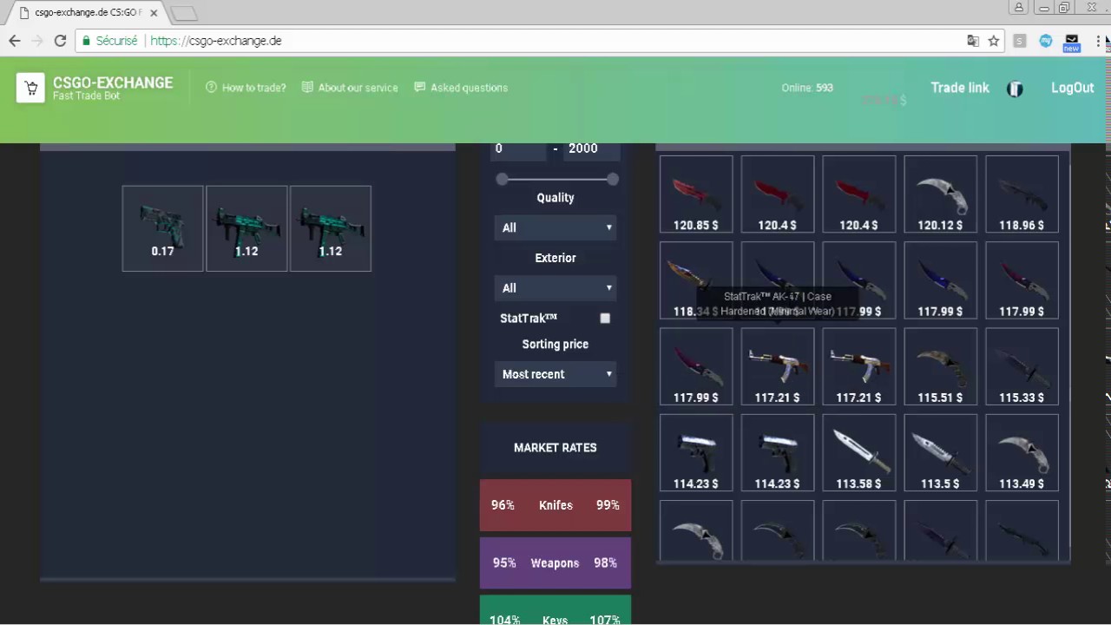This screenshot has height=625, width=1111.
Task: Click the Weapons market rate row
Action: coord(555,562)
